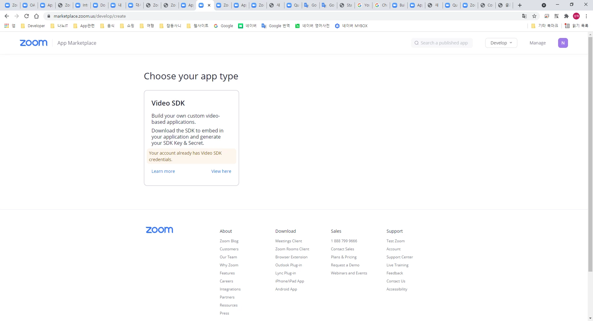
Task: Go back to the previous page
Action: coord(7,16)
